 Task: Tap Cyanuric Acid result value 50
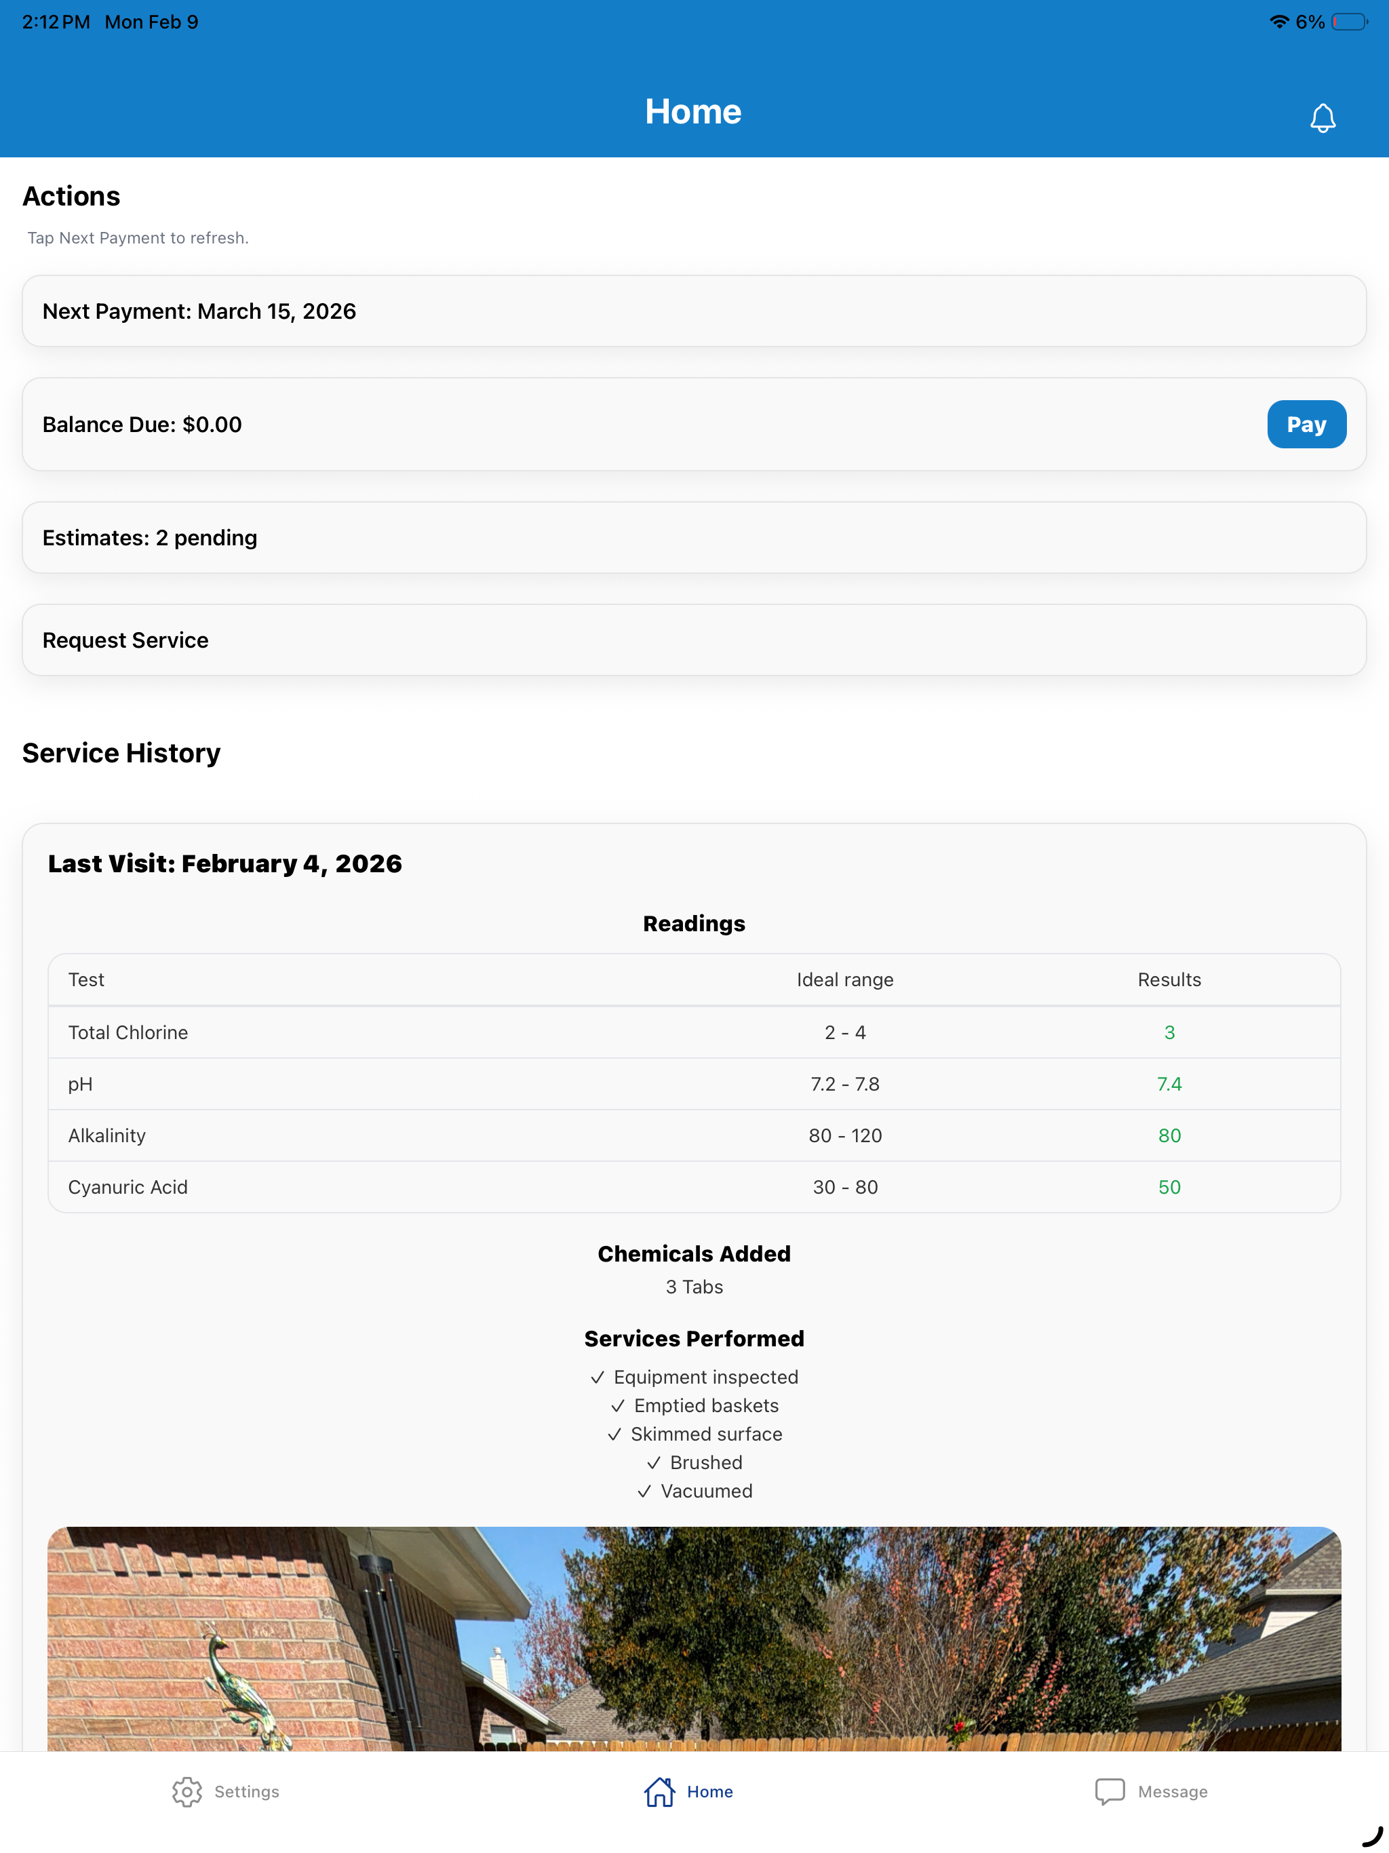click(1169, 1187)
